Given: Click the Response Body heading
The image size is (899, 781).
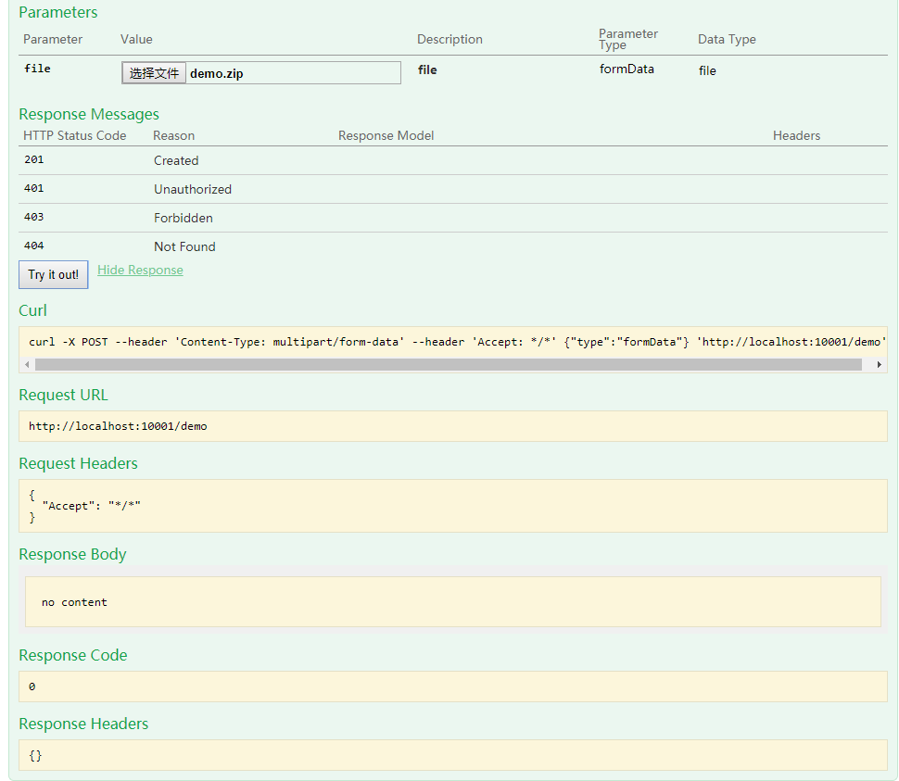Looking at the screenshot, I should pyautogui.click(x=72, y=554).
